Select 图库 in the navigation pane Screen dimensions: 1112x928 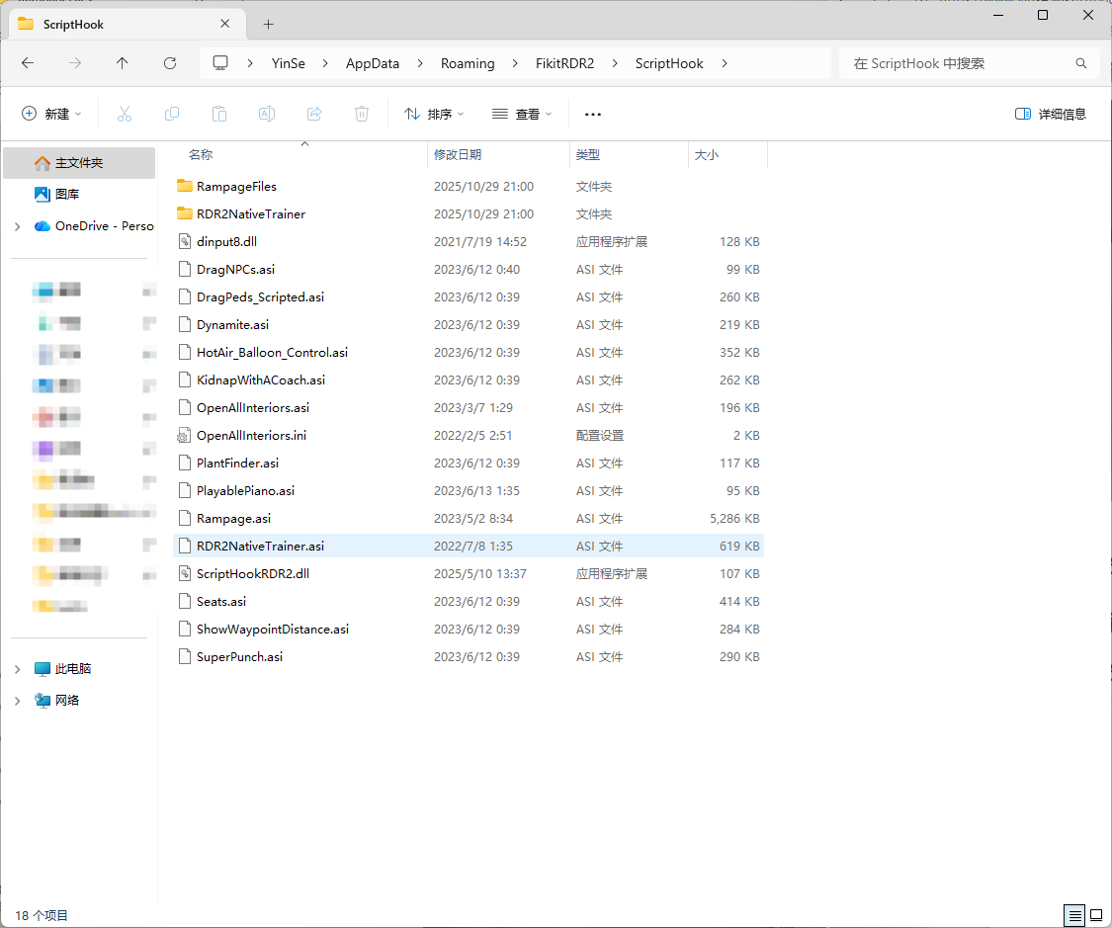[67, 195]
